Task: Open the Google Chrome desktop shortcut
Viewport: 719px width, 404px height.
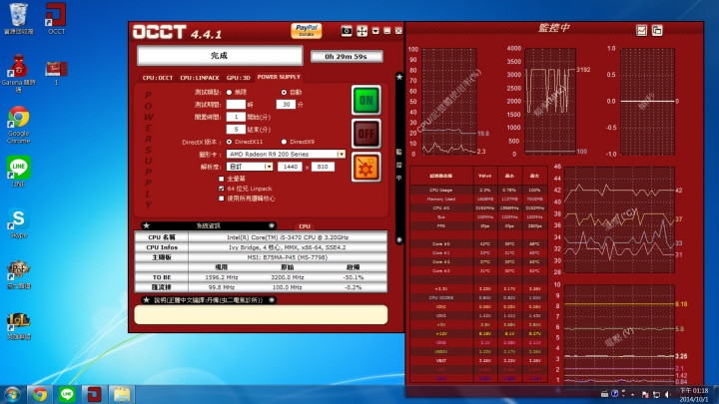Action: click(18, 125)
